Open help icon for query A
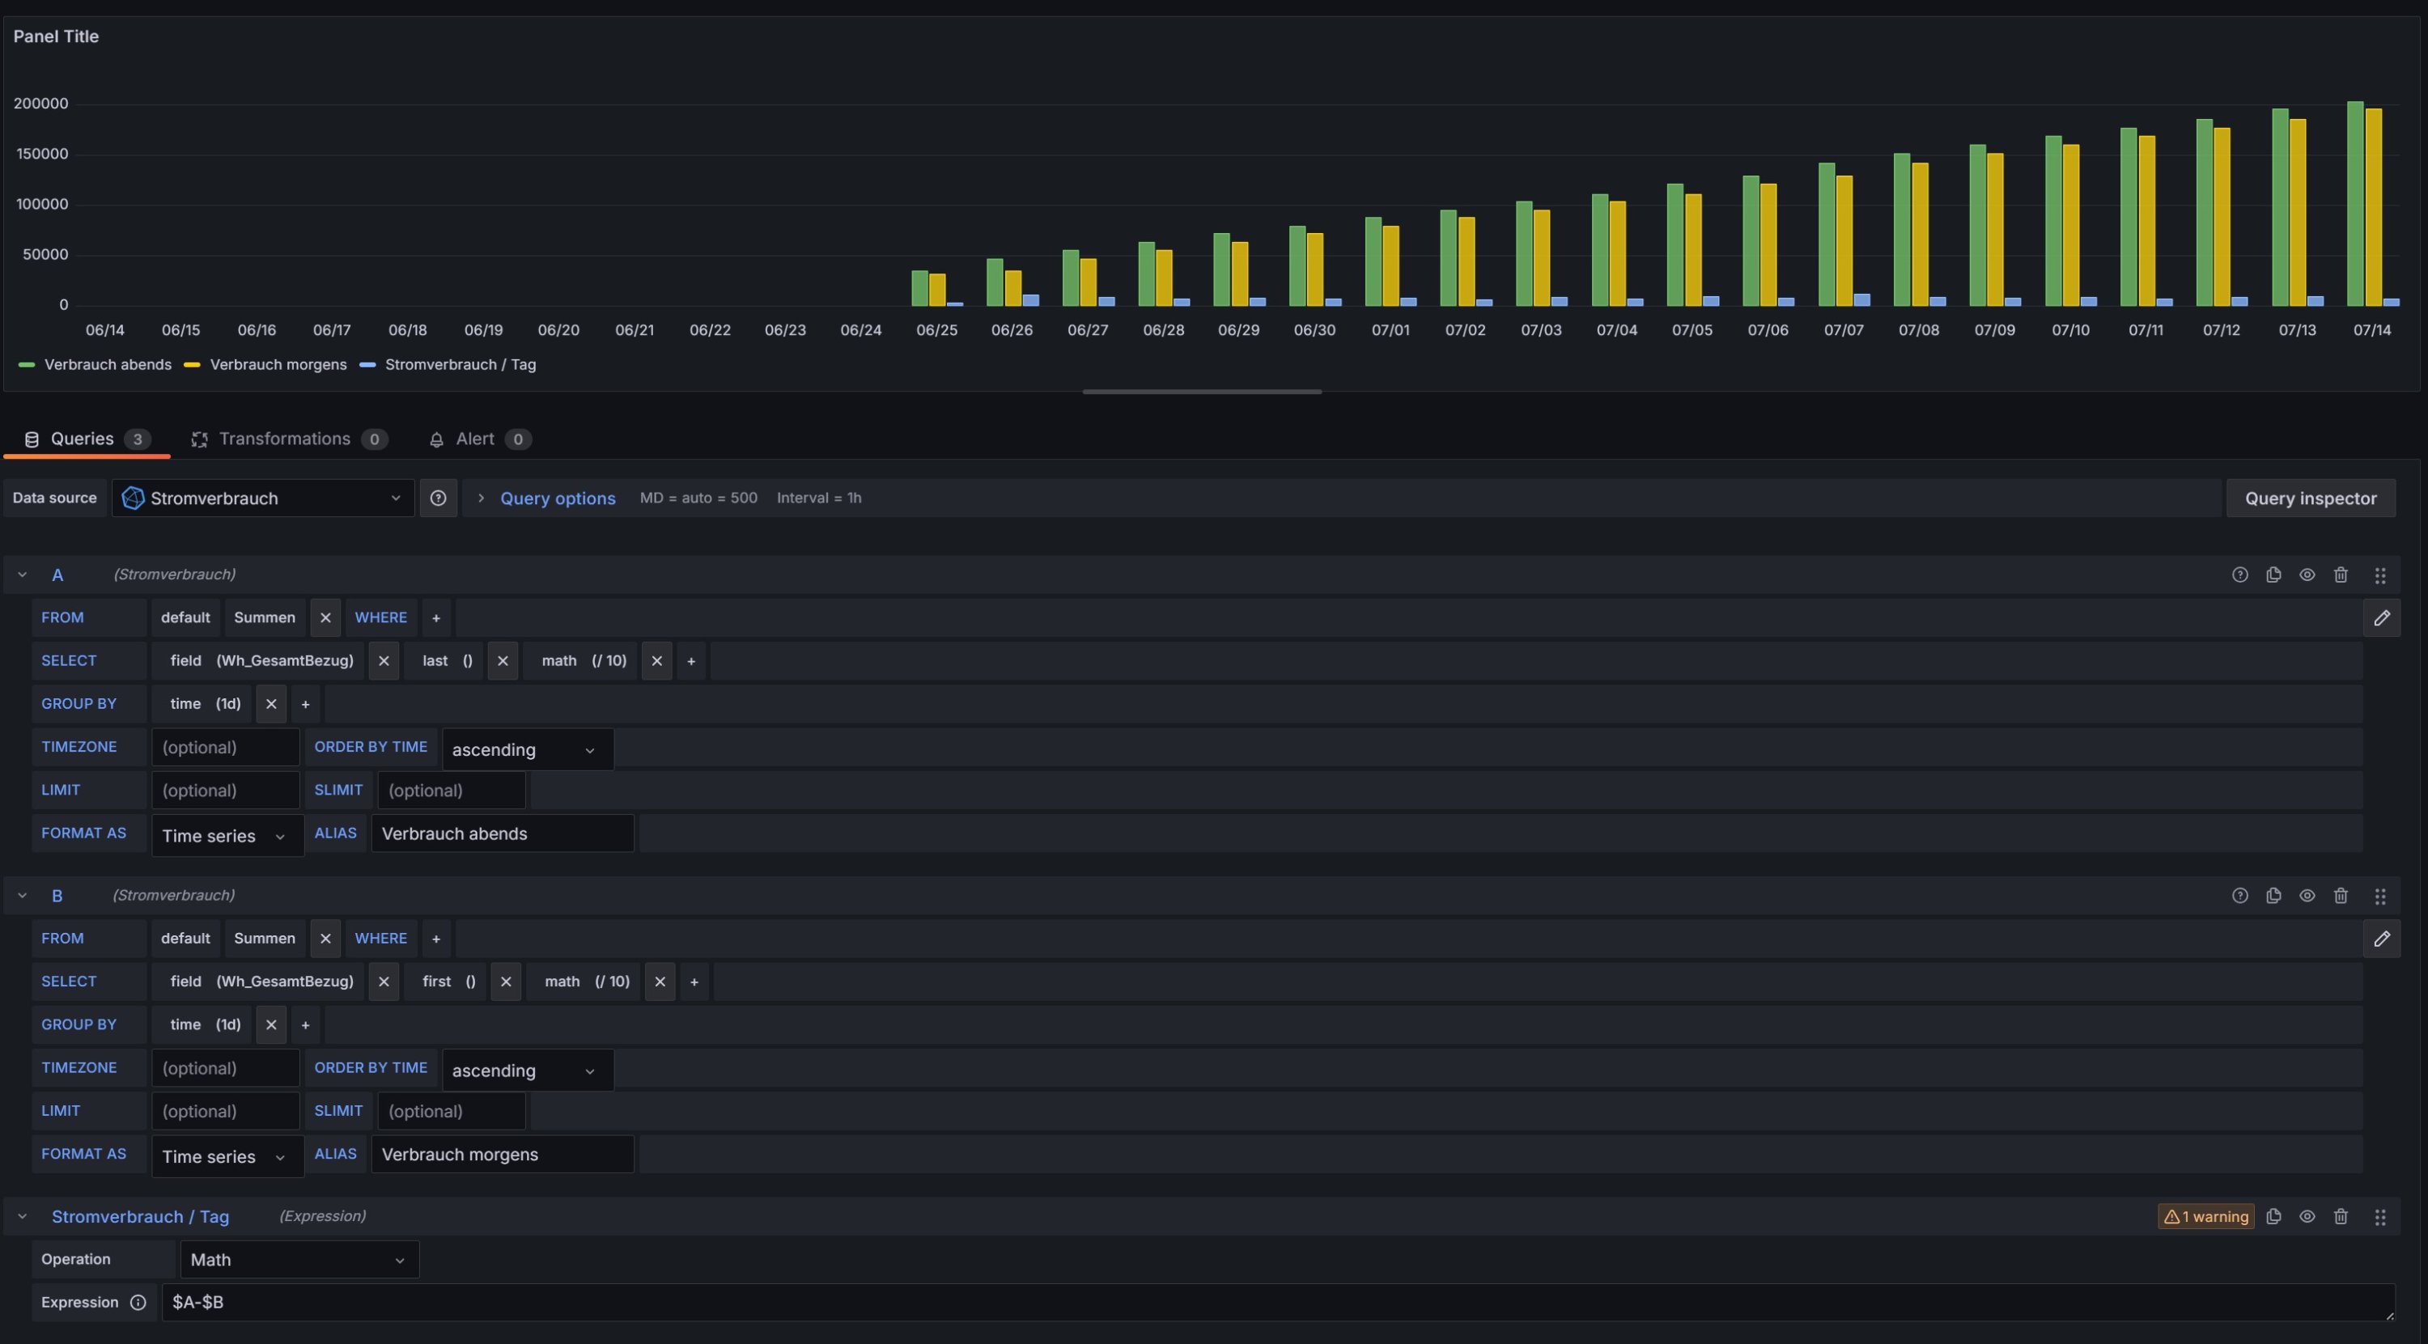This screenshot has width=2428, height=1344. point(2239,575)
